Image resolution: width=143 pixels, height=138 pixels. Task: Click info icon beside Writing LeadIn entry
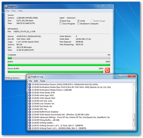[x=30, y=123]
